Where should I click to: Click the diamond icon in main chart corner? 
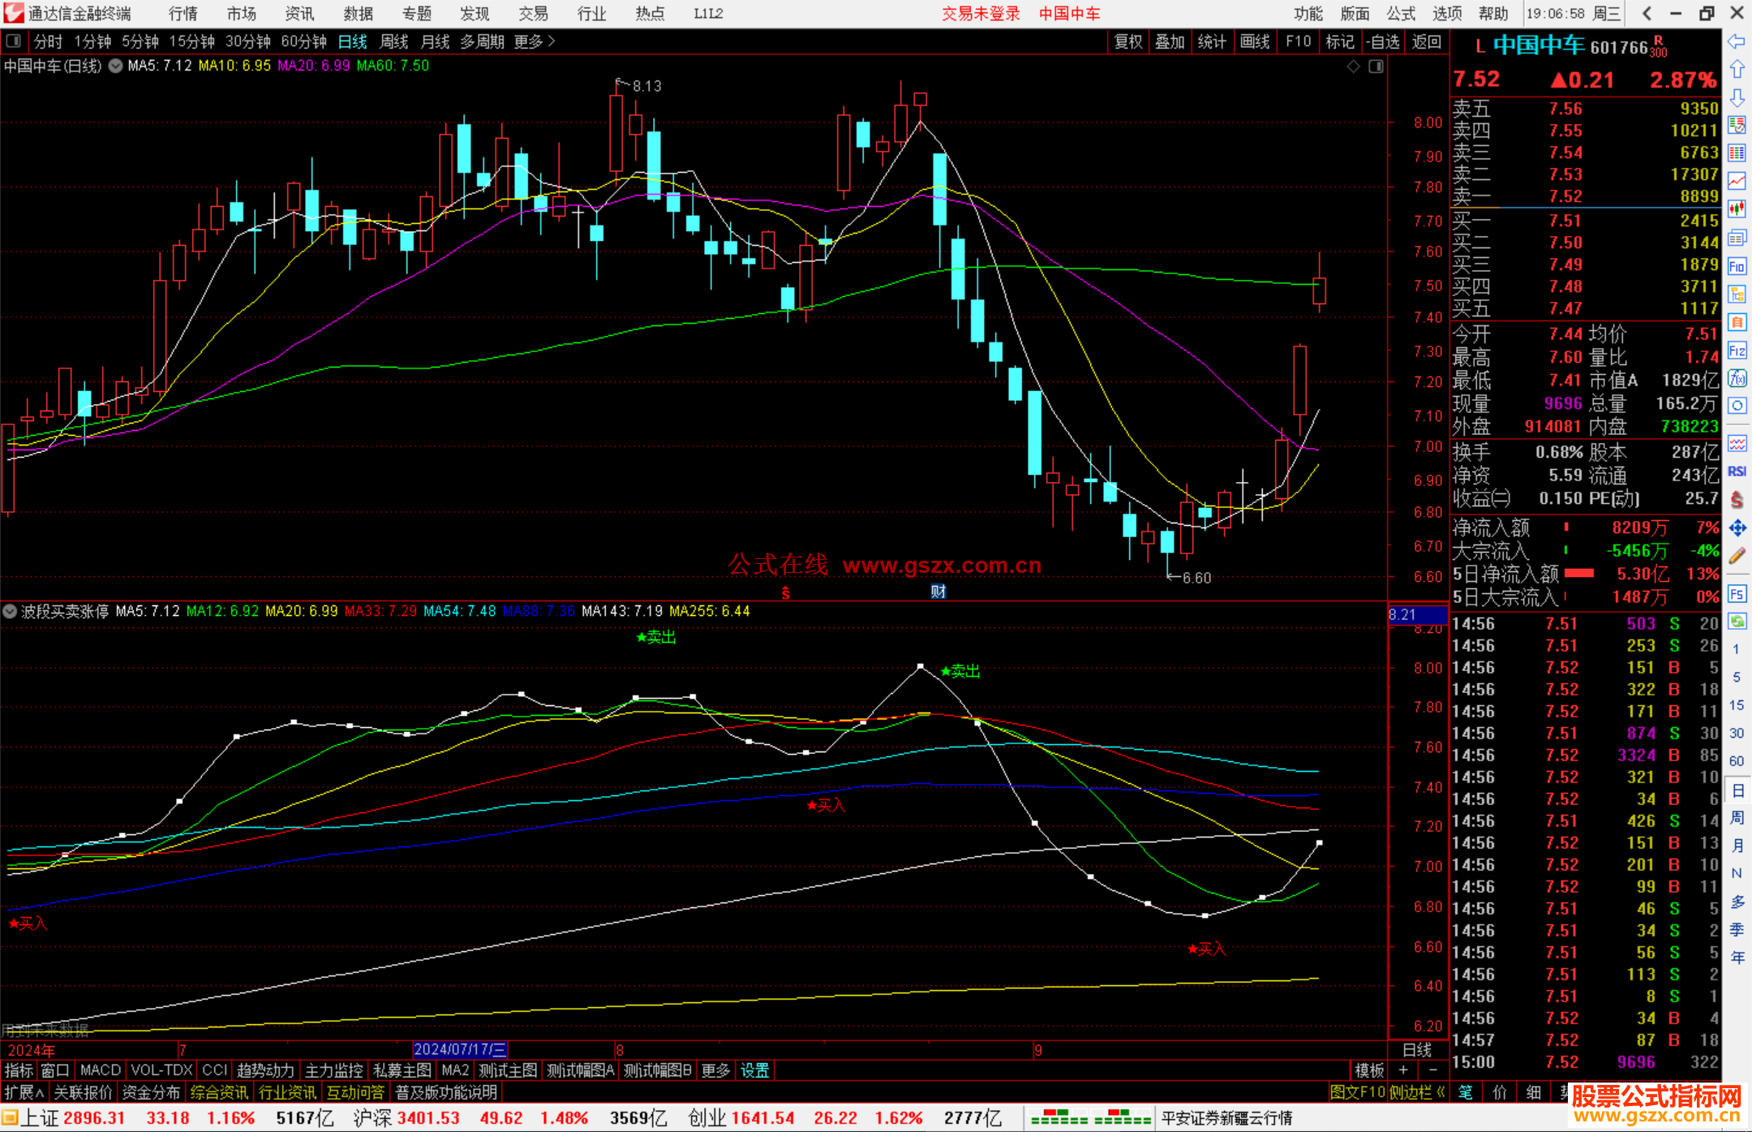(x=1353, y=67)
